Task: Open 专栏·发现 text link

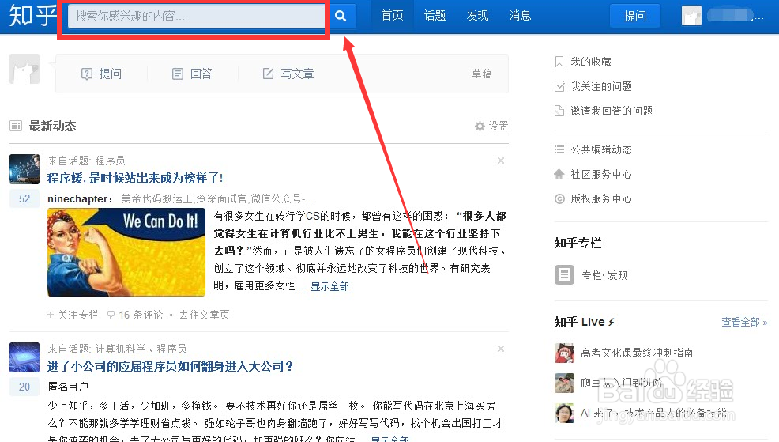Action: click(x=604, y=275)
